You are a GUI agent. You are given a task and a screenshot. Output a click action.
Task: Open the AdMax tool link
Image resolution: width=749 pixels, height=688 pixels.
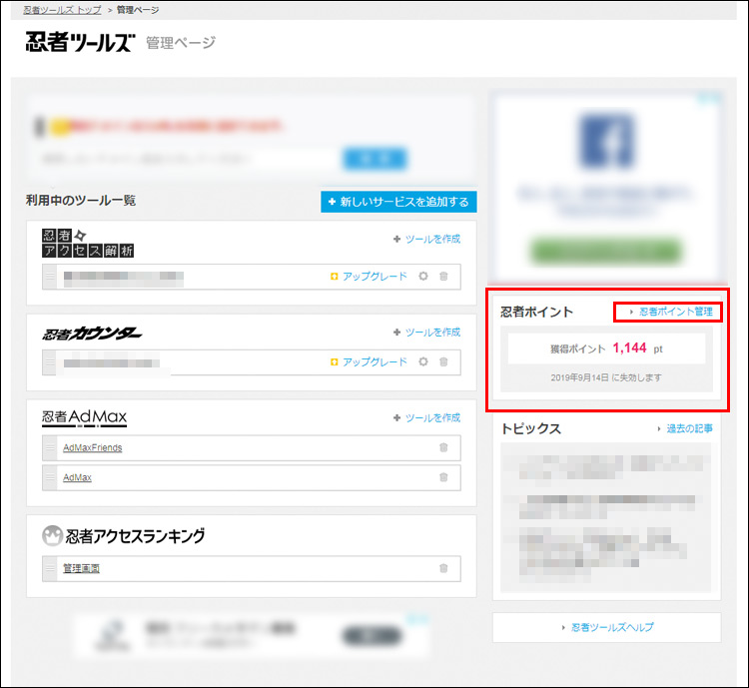pyautogui.click(x=77, y=477)
